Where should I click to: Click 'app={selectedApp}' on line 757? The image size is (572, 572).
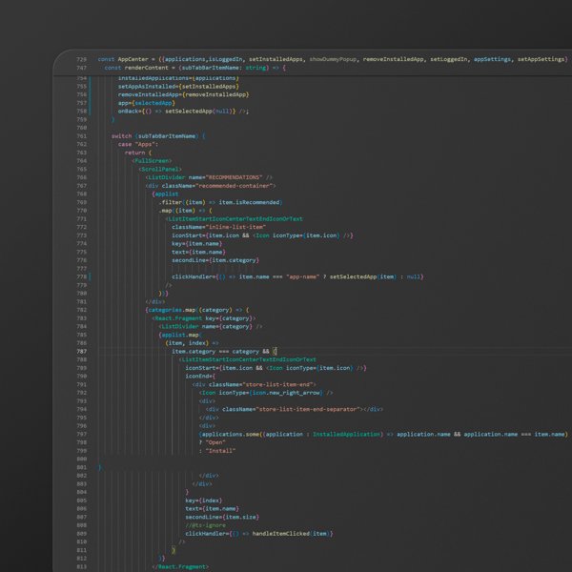tap(146, 103)
